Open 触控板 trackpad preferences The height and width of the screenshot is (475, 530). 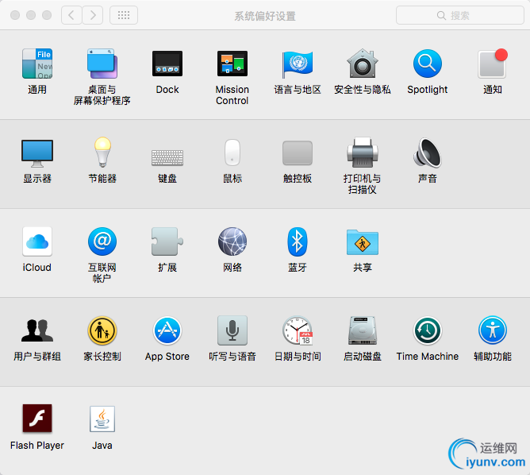[298, 153]
